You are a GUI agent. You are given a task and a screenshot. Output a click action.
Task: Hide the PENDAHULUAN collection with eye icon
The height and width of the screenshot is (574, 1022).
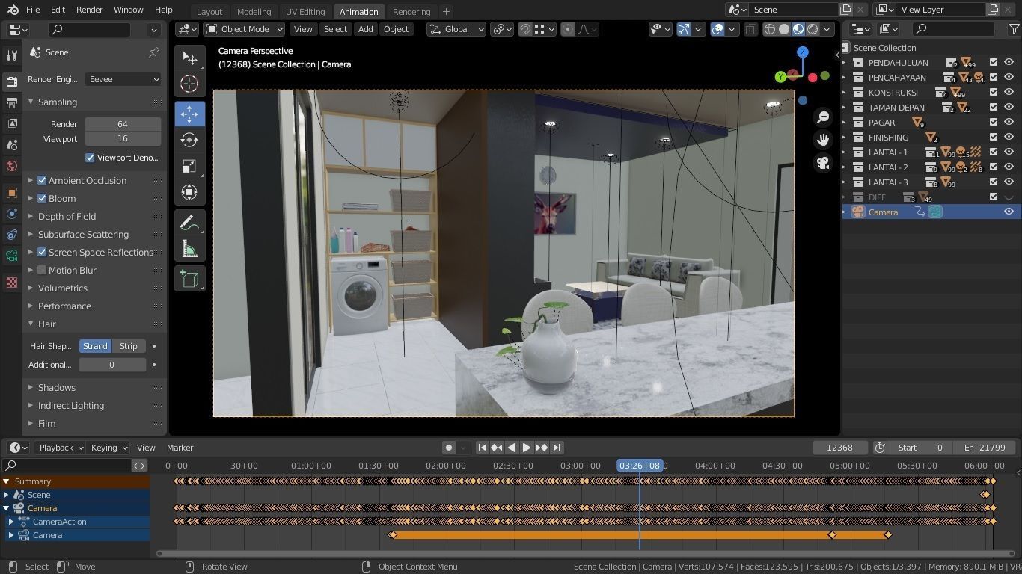pos(1009,63)
